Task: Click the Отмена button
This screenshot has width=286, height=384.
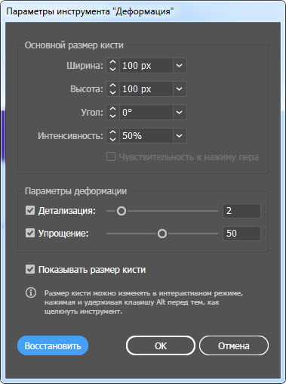Action: click(234, 345)
